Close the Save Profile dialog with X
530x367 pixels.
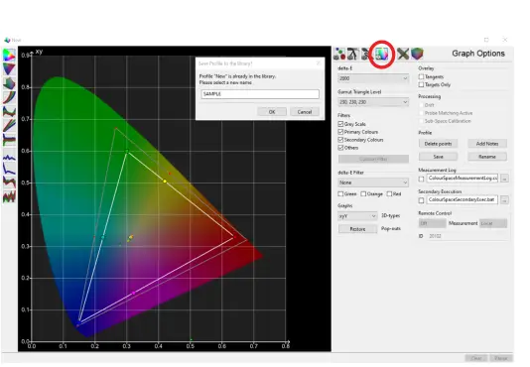click(318, 63)
